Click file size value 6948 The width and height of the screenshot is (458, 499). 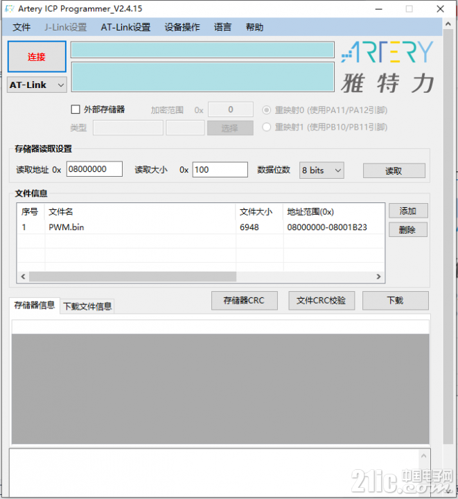[249, 227]
